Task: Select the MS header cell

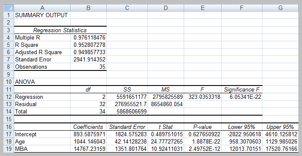Action: click(x=166, y=89)
